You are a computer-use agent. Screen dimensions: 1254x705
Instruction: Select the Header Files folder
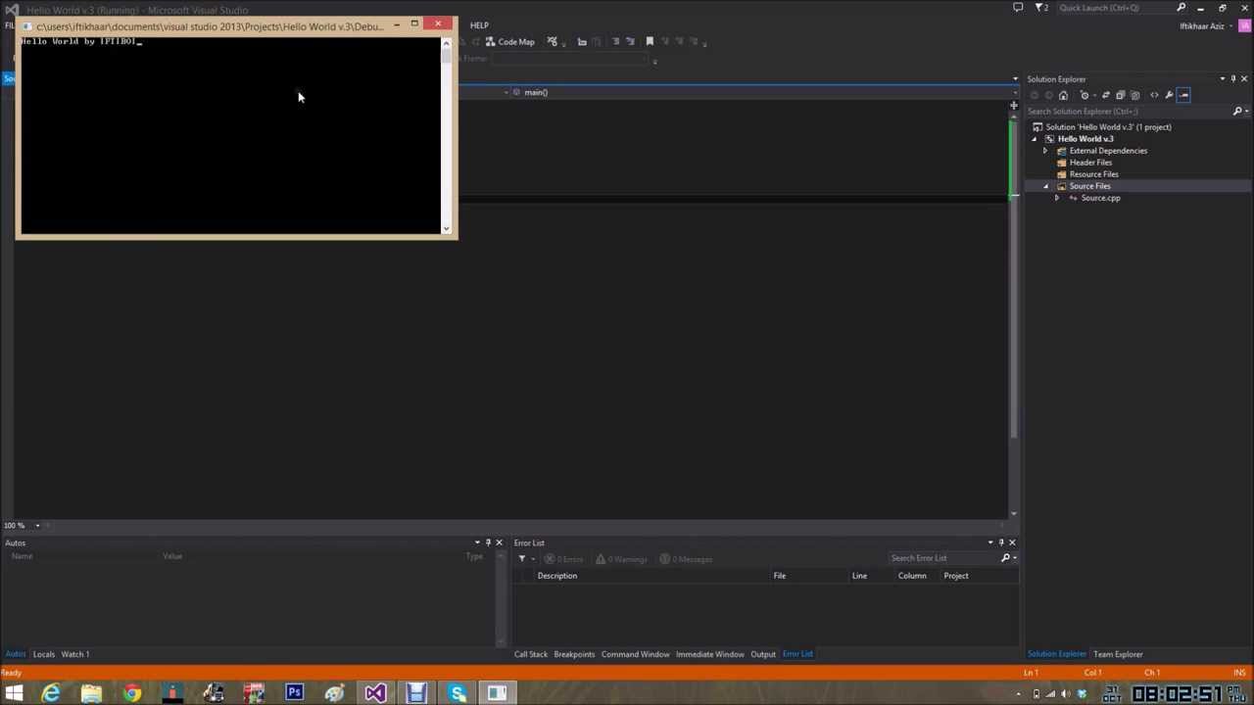(x=1090, y=163)
